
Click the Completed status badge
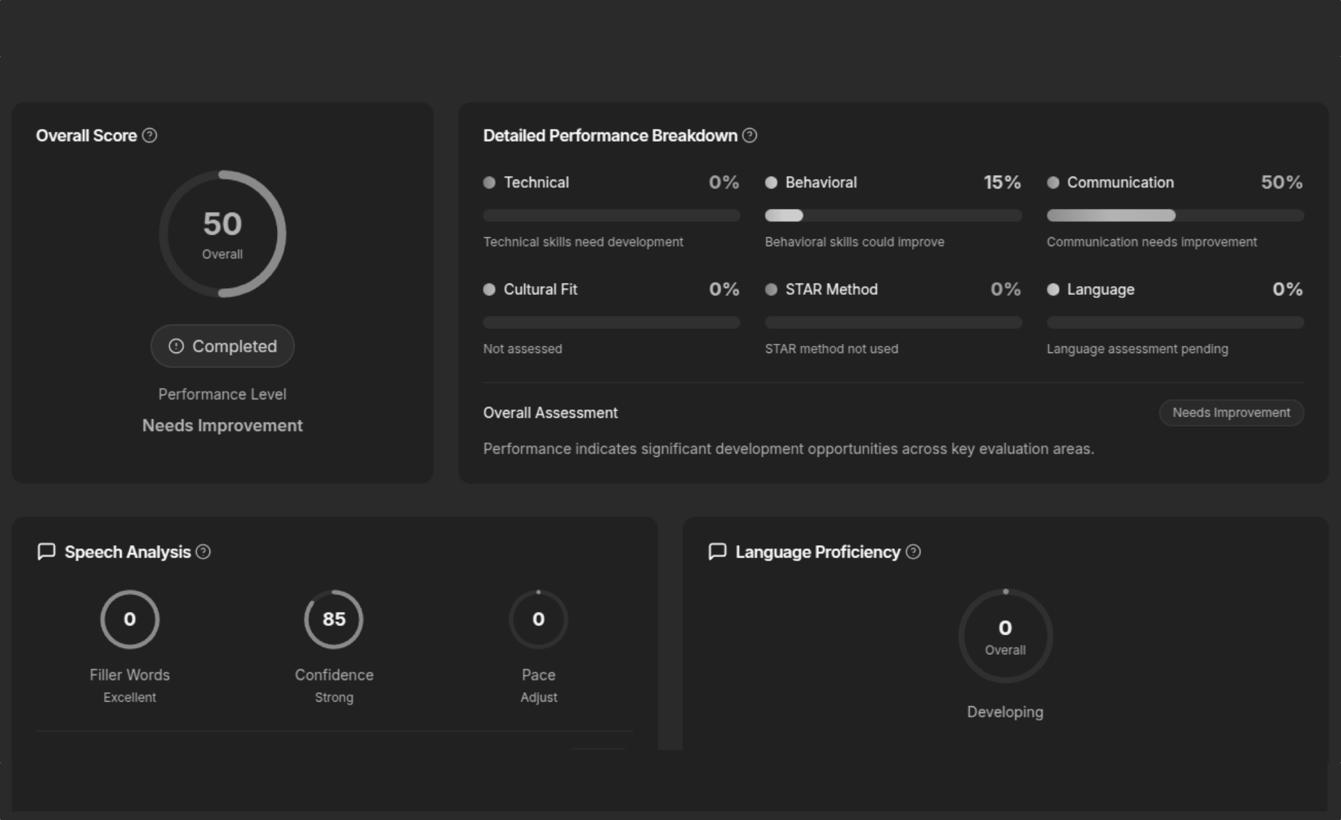point(222,346)
